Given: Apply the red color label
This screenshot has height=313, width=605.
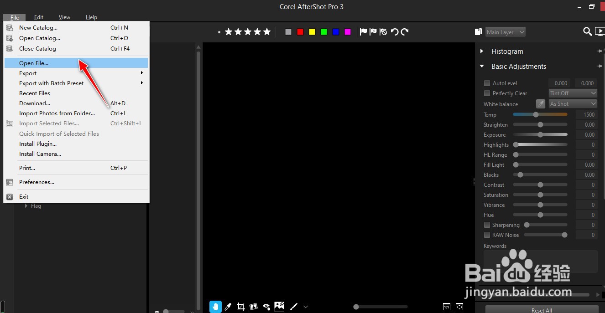Looking at the screenshot, I should pos(300,32).
